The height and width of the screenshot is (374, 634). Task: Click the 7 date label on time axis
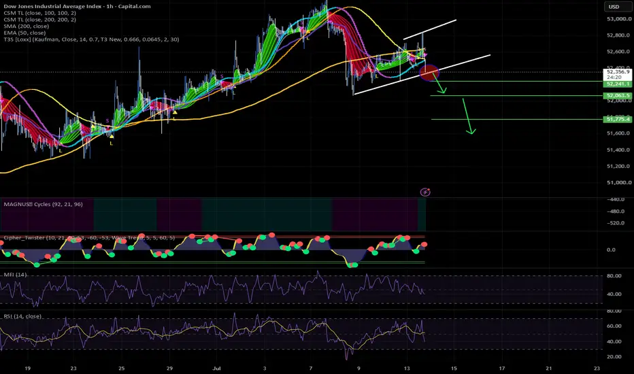[310, 369]
